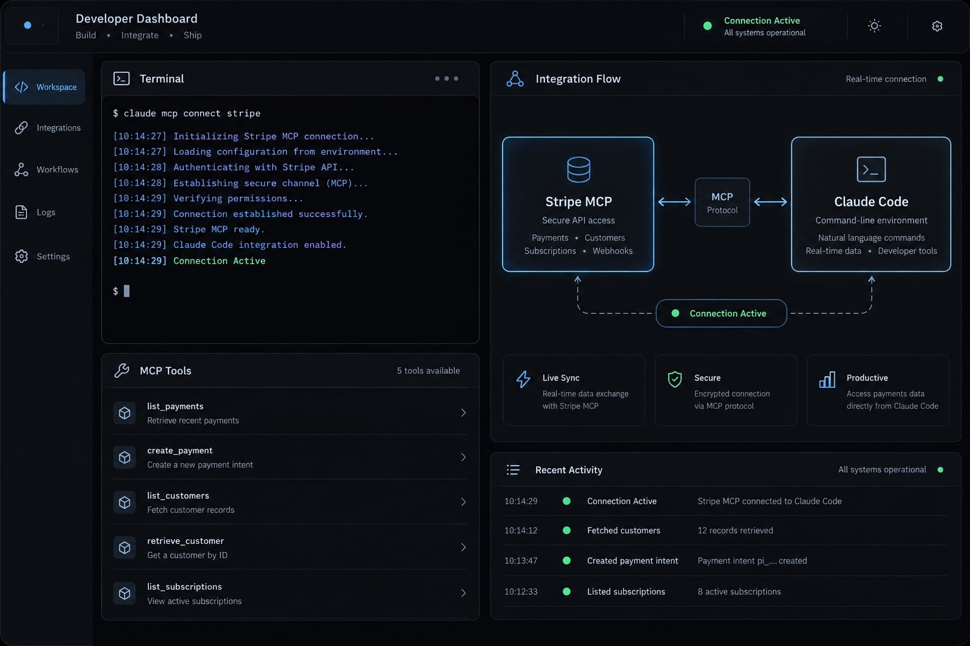Open Logs in the sidebar
Viewport: 970px width, 646px height.
pos(35,212)
